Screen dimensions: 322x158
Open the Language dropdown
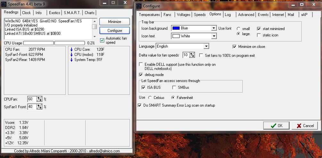coord(207,46)
